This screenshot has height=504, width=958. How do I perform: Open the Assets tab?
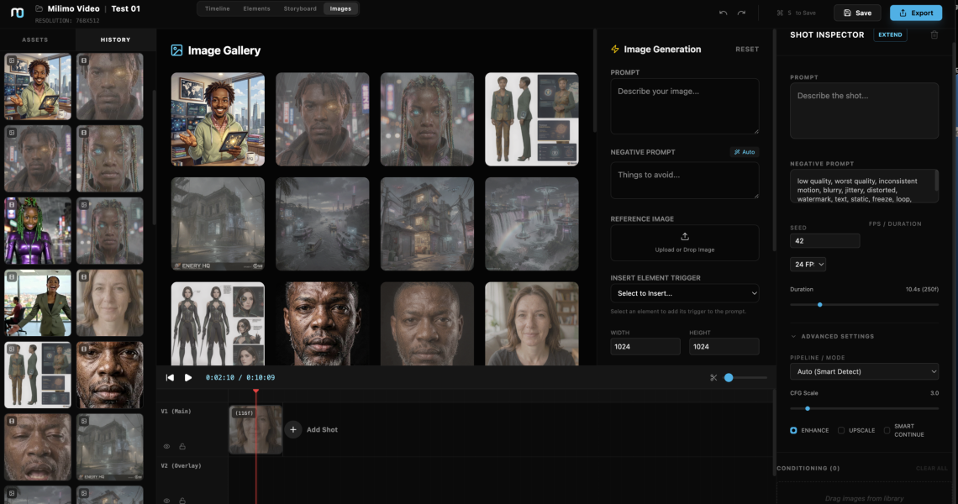[x=35, y=39]
